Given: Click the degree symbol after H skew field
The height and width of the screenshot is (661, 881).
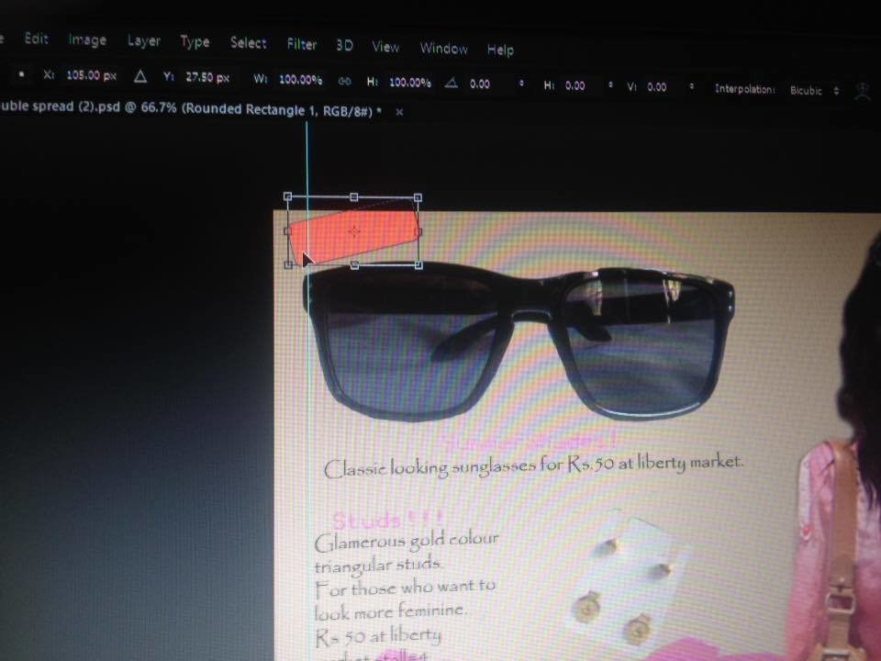Looking at the screenshot, I should point(610,84).
